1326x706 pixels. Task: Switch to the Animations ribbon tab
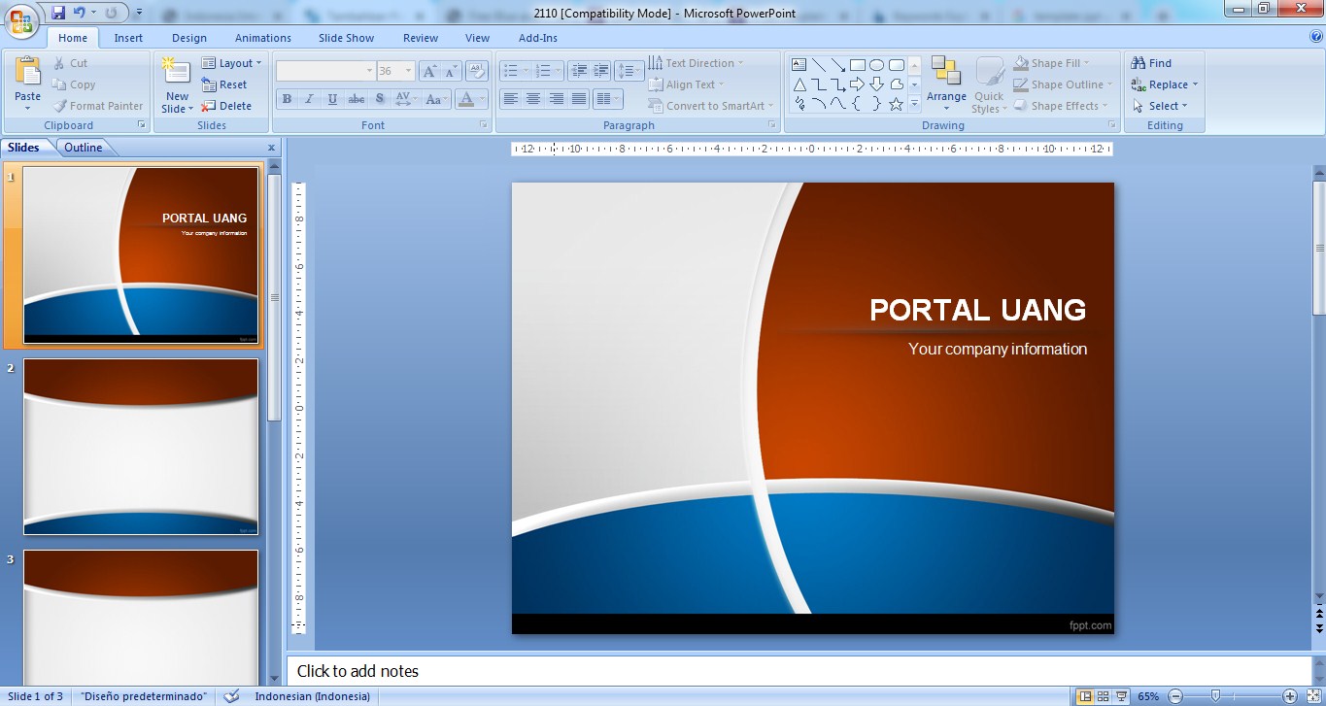[263, 38]
